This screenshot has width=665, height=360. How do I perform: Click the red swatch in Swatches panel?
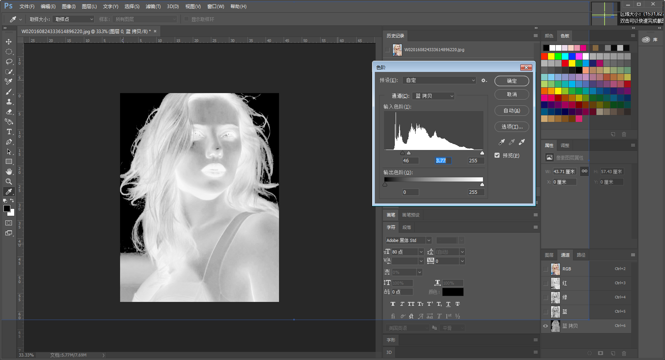pyautogui.click(x=545, y=57)
